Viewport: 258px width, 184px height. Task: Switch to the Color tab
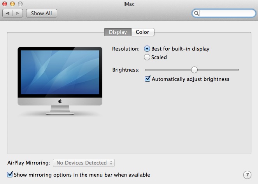click(x=142, y=32)
